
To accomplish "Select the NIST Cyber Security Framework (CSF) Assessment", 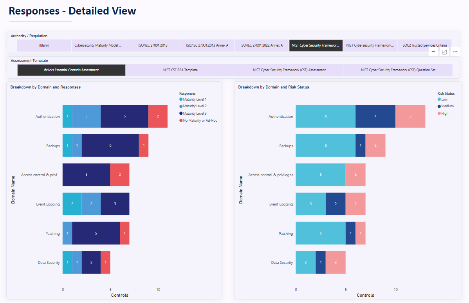I will (289, 70).
